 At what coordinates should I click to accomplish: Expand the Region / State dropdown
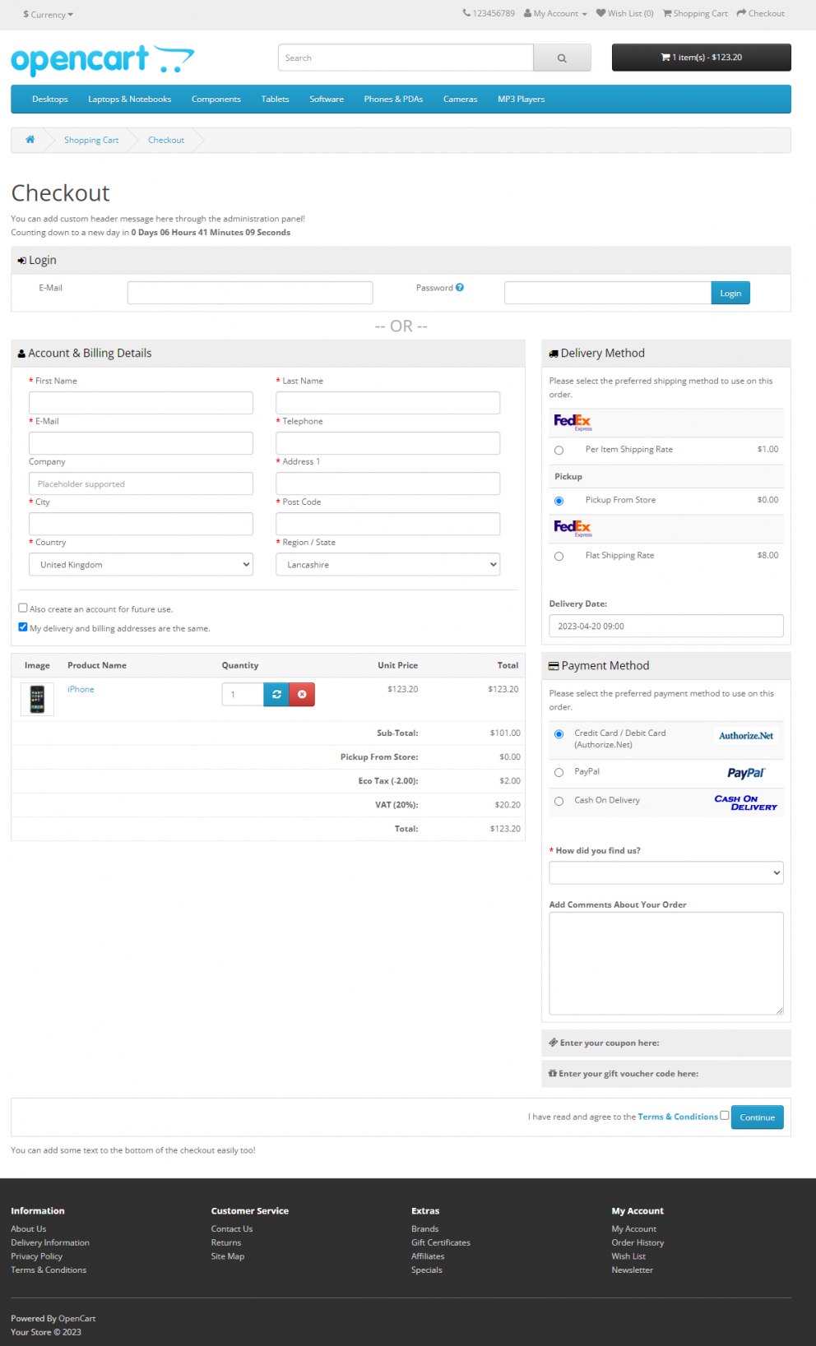[387, 565]
